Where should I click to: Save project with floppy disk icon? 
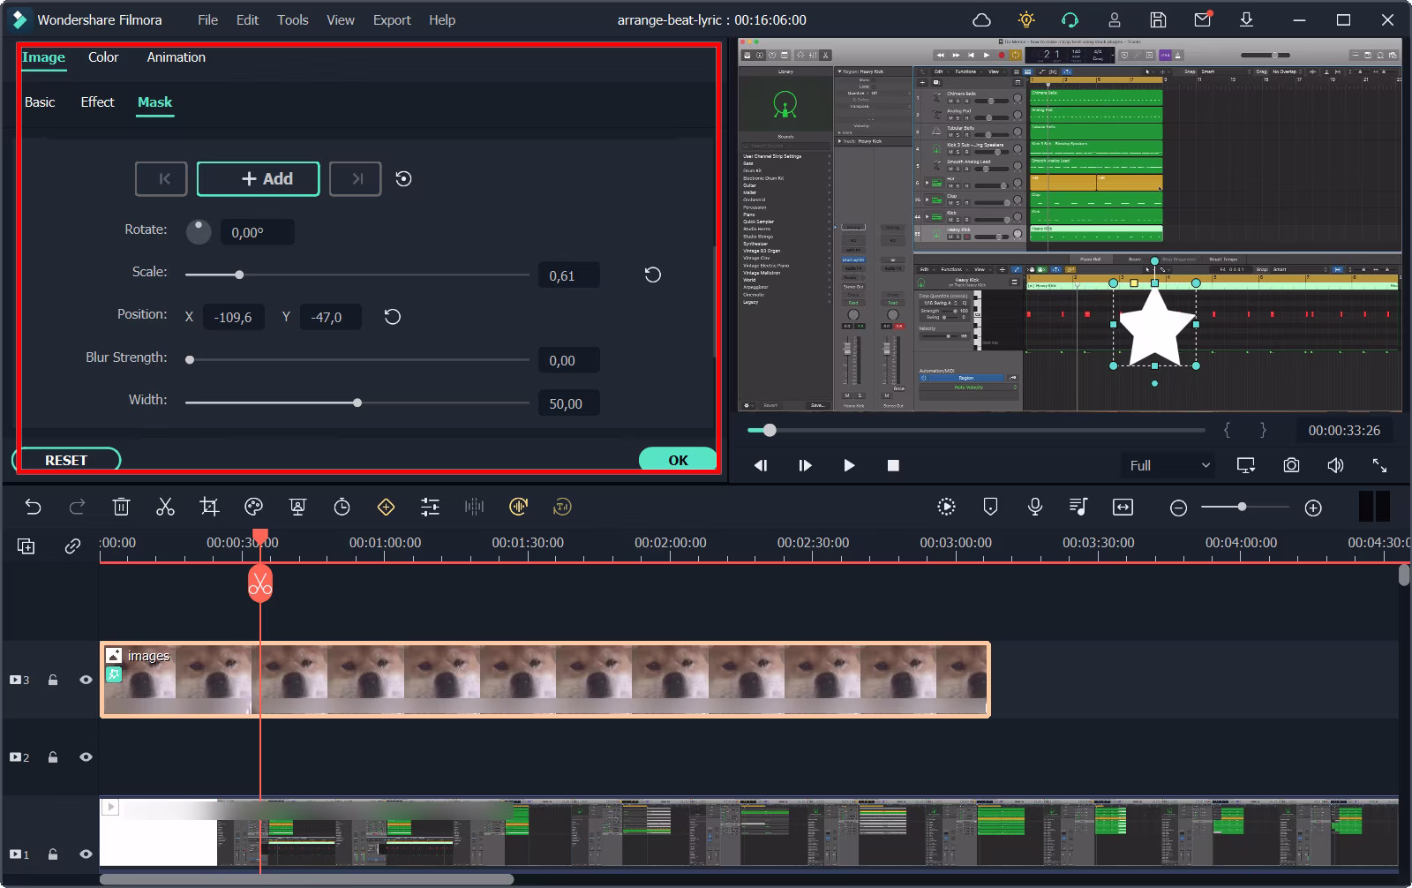pos(1158,19)
